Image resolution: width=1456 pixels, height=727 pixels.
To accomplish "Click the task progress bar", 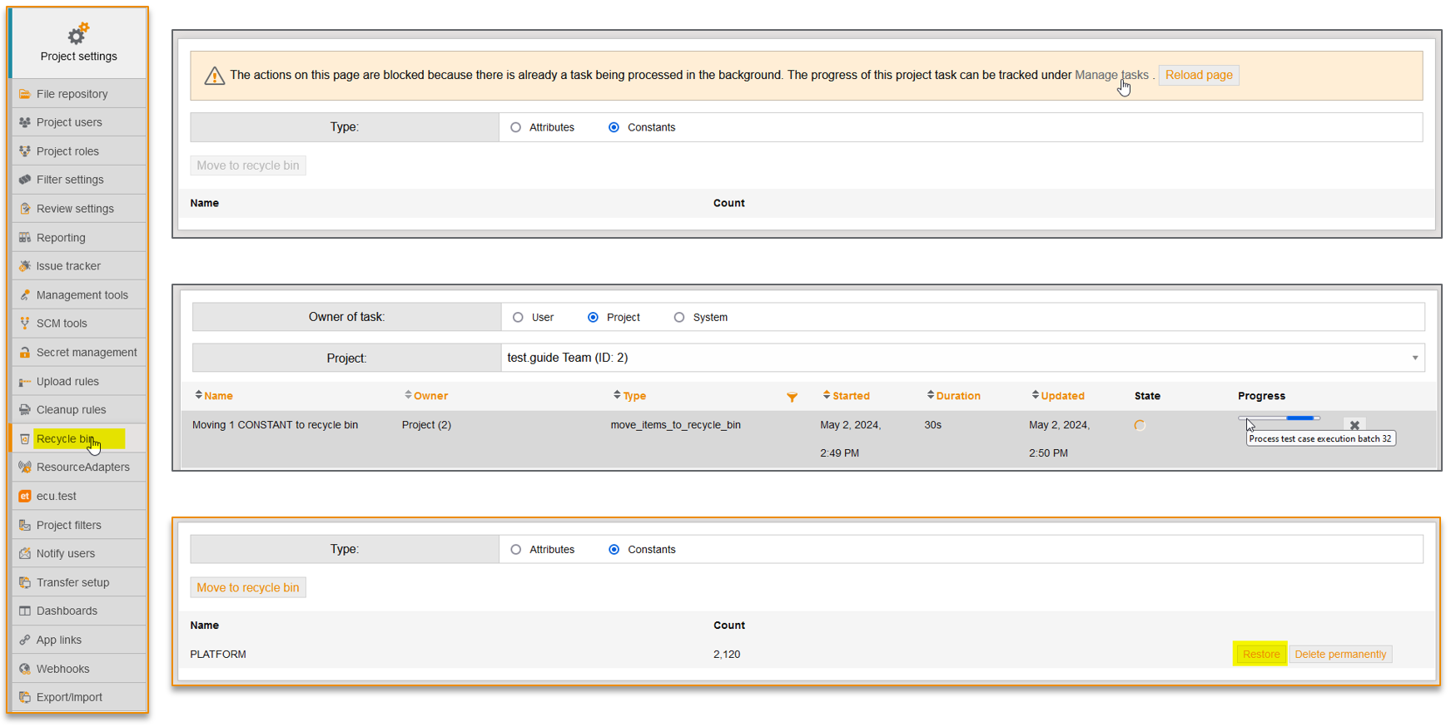I will [1279, 418].
